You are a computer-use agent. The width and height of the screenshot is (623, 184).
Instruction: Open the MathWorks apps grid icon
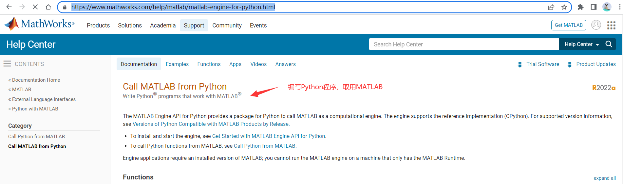(x=611, y=25)
